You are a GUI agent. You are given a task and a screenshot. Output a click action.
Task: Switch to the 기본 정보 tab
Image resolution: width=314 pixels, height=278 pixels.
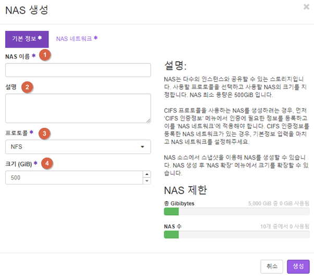[x=27, y=39]
